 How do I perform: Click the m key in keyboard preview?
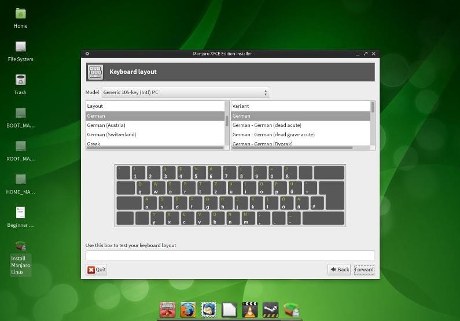coord(248,218)
